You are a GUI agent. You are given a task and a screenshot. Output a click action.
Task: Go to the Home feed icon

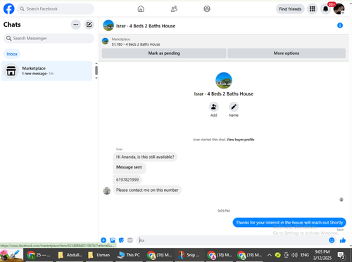click(141, 9)
